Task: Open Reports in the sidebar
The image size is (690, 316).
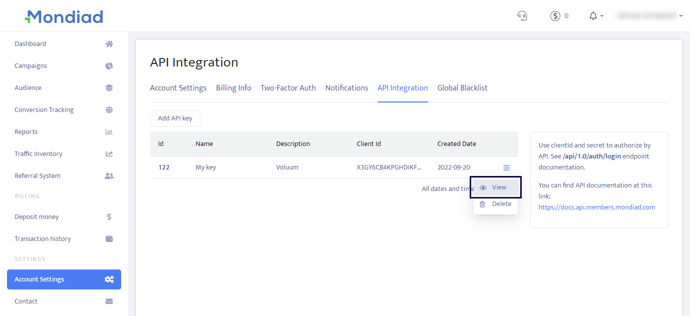Action: coord(26,132)
